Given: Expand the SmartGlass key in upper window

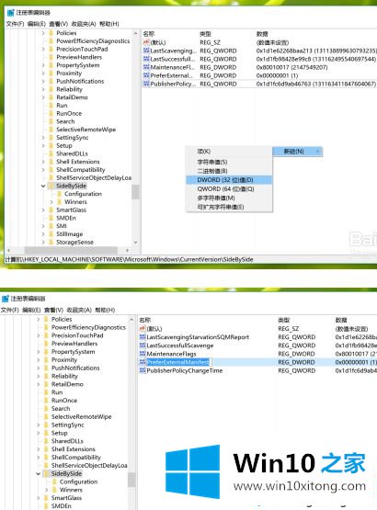Looking at the screenshot, I should (43, 210).
